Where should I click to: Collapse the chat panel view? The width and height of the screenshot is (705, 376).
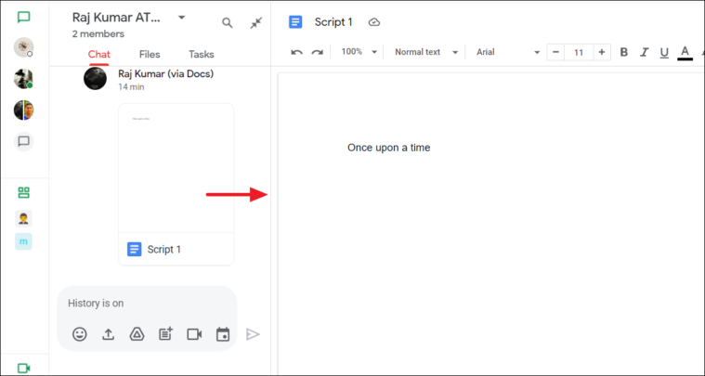click(256, 23)
